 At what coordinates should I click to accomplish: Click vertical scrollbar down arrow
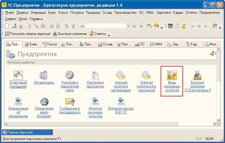coord(218,120)
